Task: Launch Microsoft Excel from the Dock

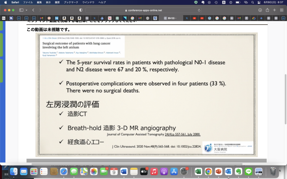Action: (x=198, y=171)
